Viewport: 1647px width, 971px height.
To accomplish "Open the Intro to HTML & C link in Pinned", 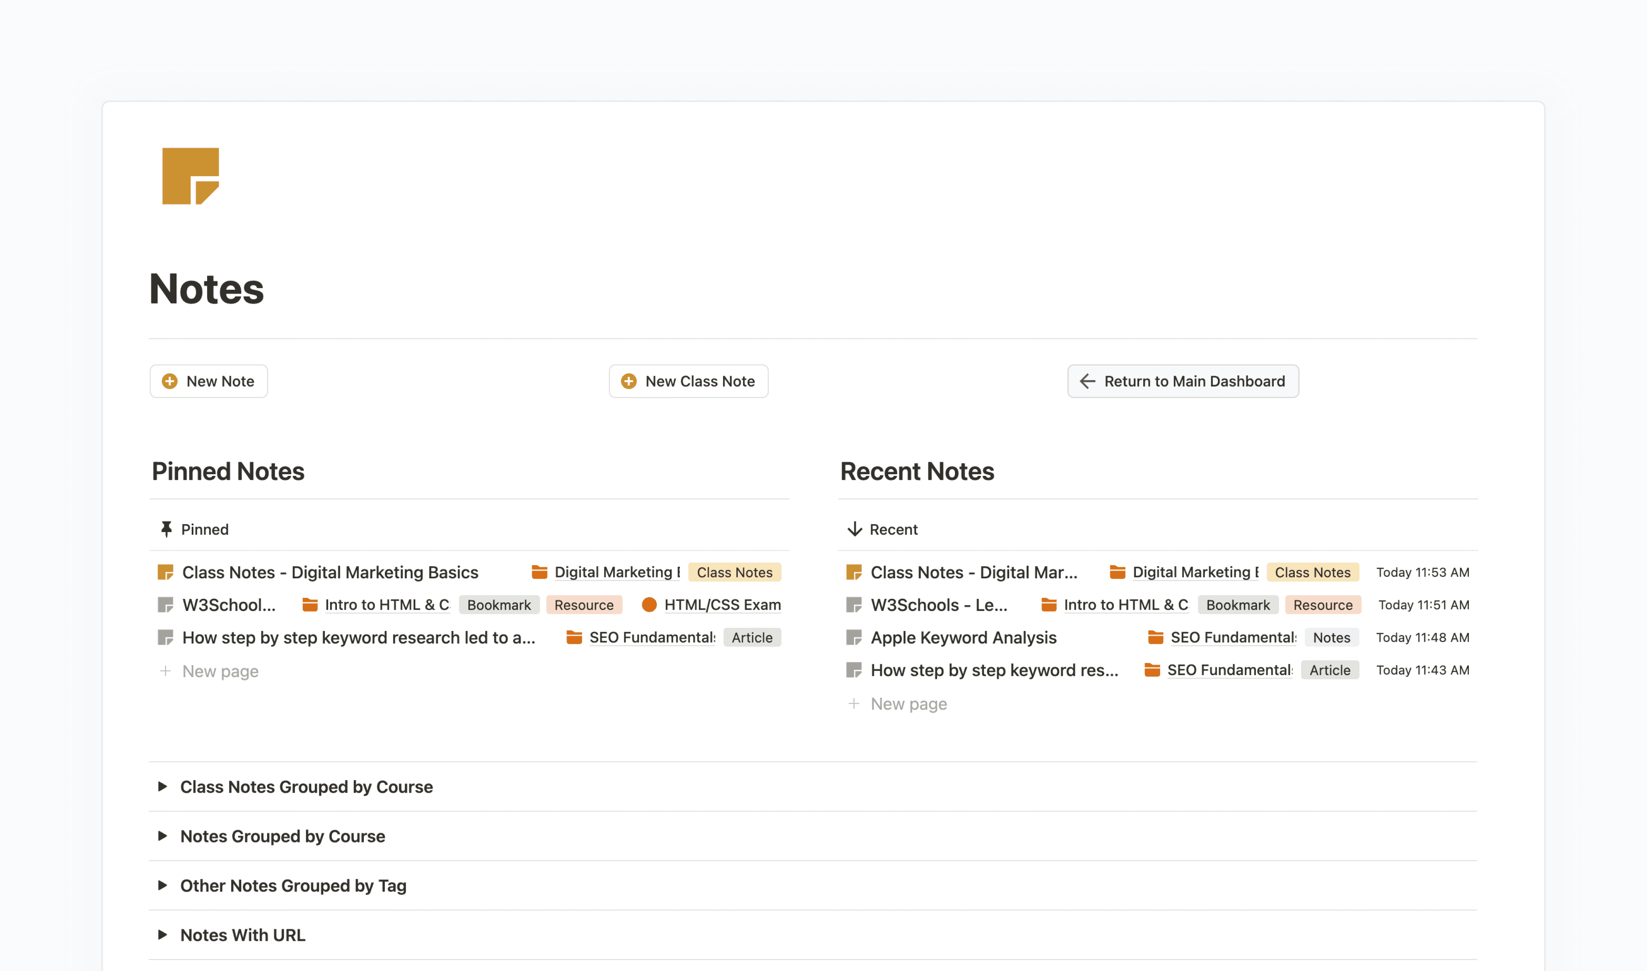I will point(386,604).
